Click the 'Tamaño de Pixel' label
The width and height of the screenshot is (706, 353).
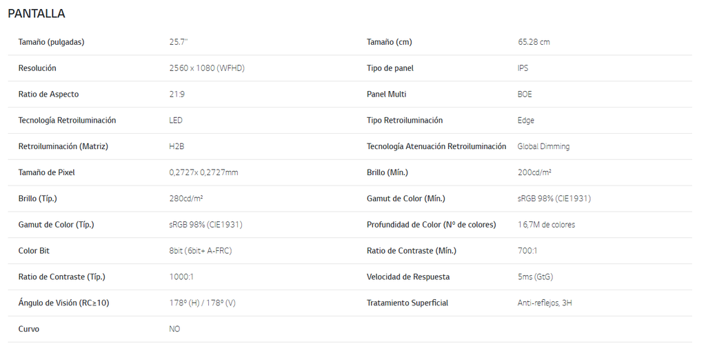(46, 172)
